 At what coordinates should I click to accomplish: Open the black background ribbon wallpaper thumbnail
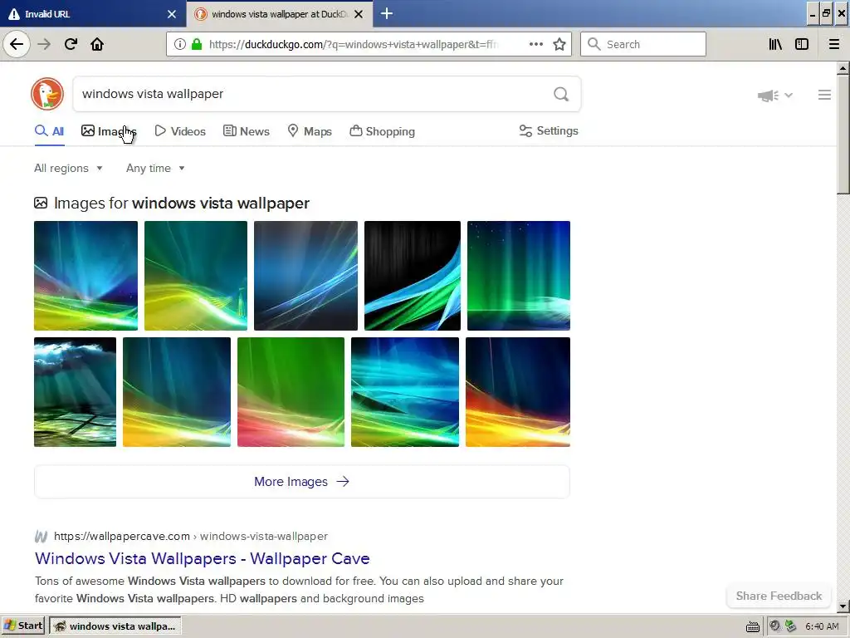point(413,276)
